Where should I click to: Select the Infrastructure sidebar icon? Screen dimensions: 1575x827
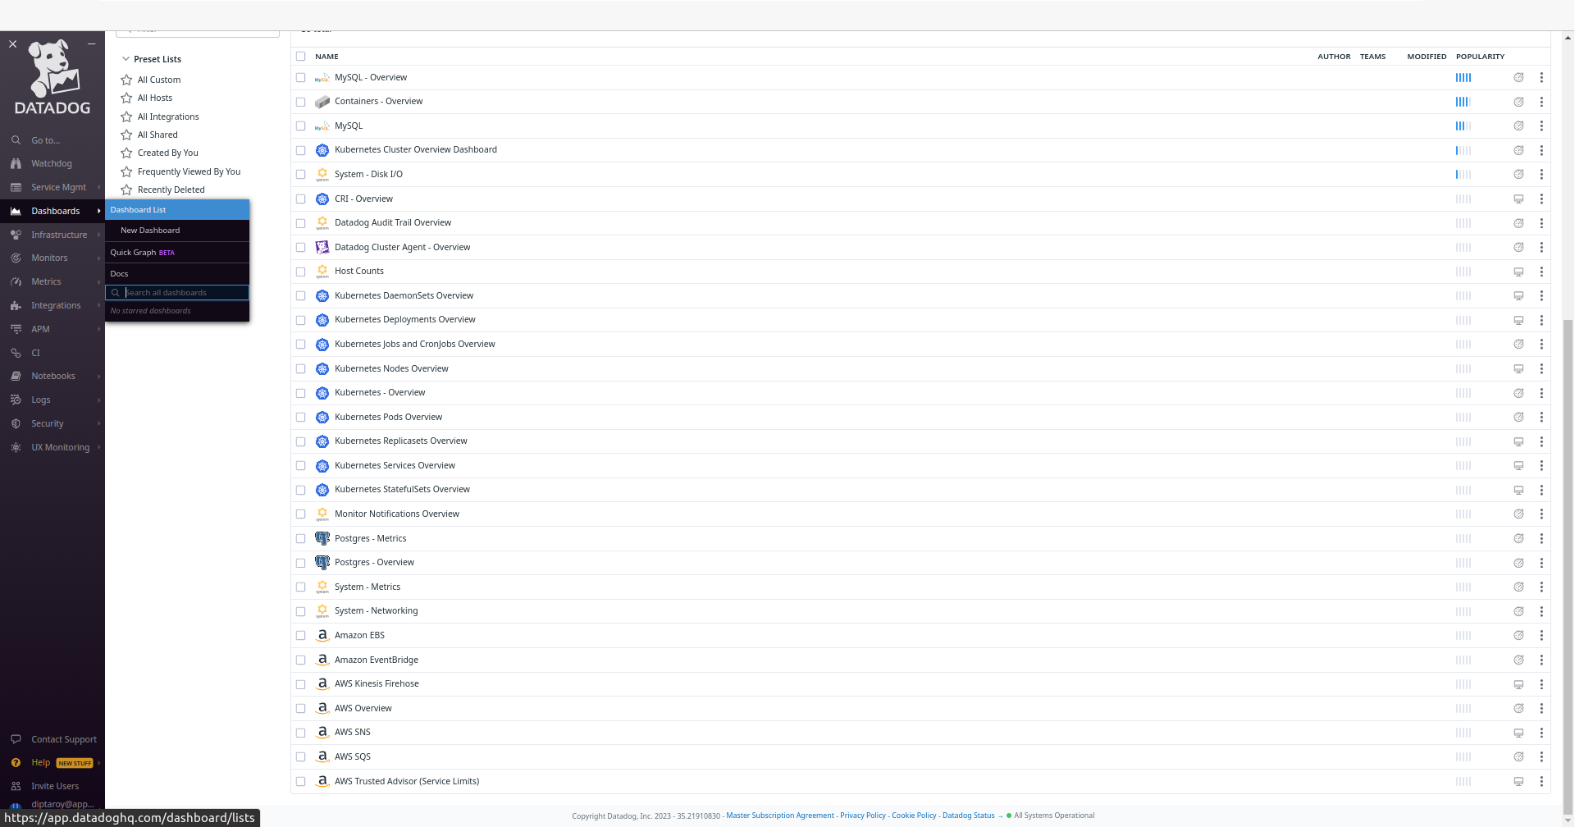click(16, 235)
